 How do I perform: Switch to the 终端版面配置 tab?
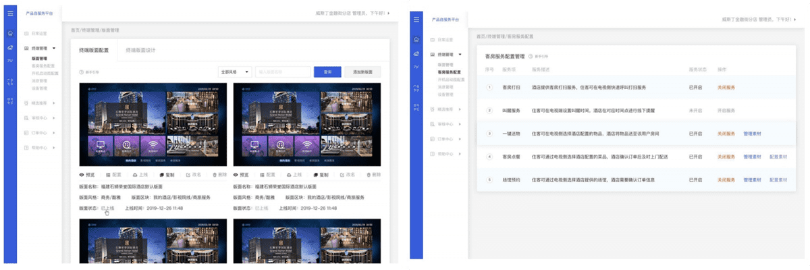click(94, 50)
